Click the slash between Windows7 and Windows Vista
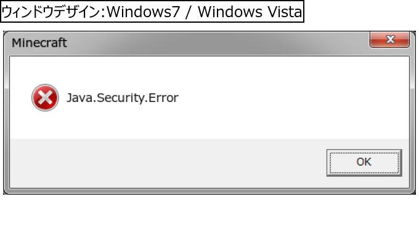 pyautogui.click(x=189, y=12)
